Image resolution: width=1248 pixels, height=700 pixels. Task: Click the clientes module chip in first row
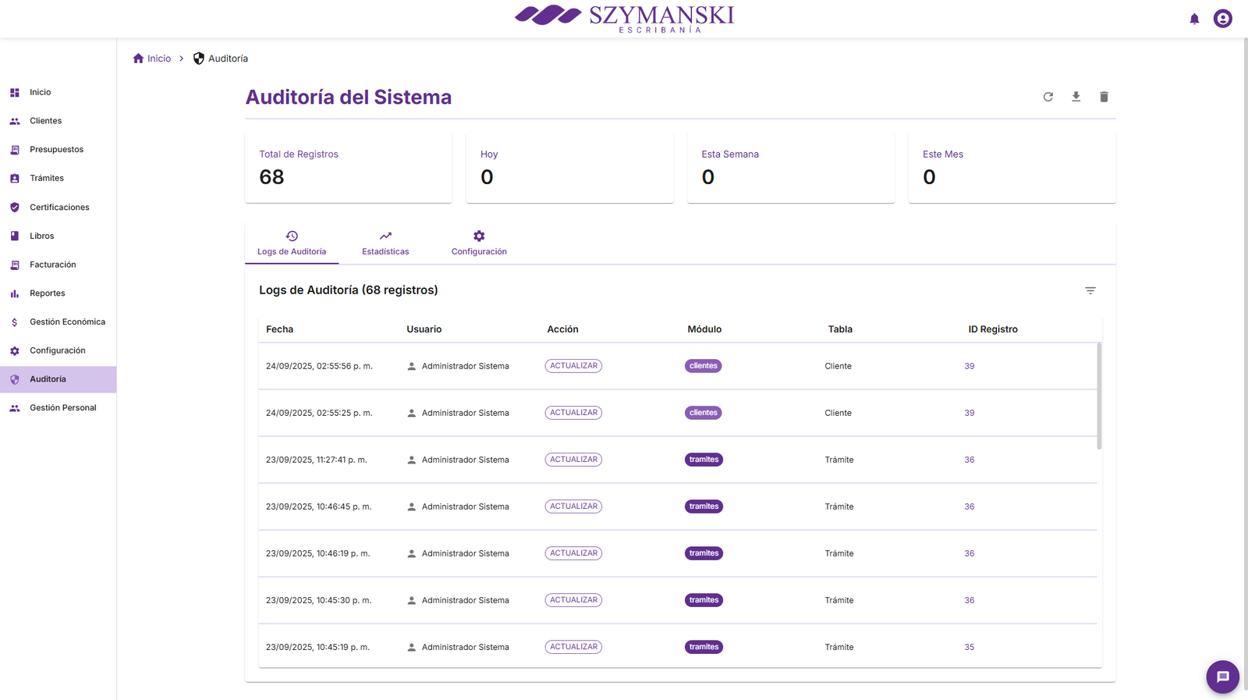(703, 366)
